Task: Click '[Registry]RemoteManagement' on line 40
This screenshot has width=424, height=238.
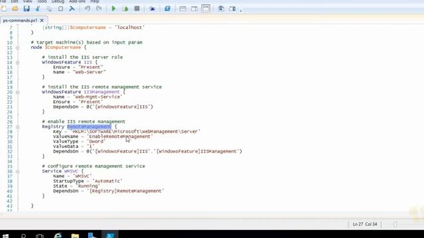Action: tap(125, 191)
